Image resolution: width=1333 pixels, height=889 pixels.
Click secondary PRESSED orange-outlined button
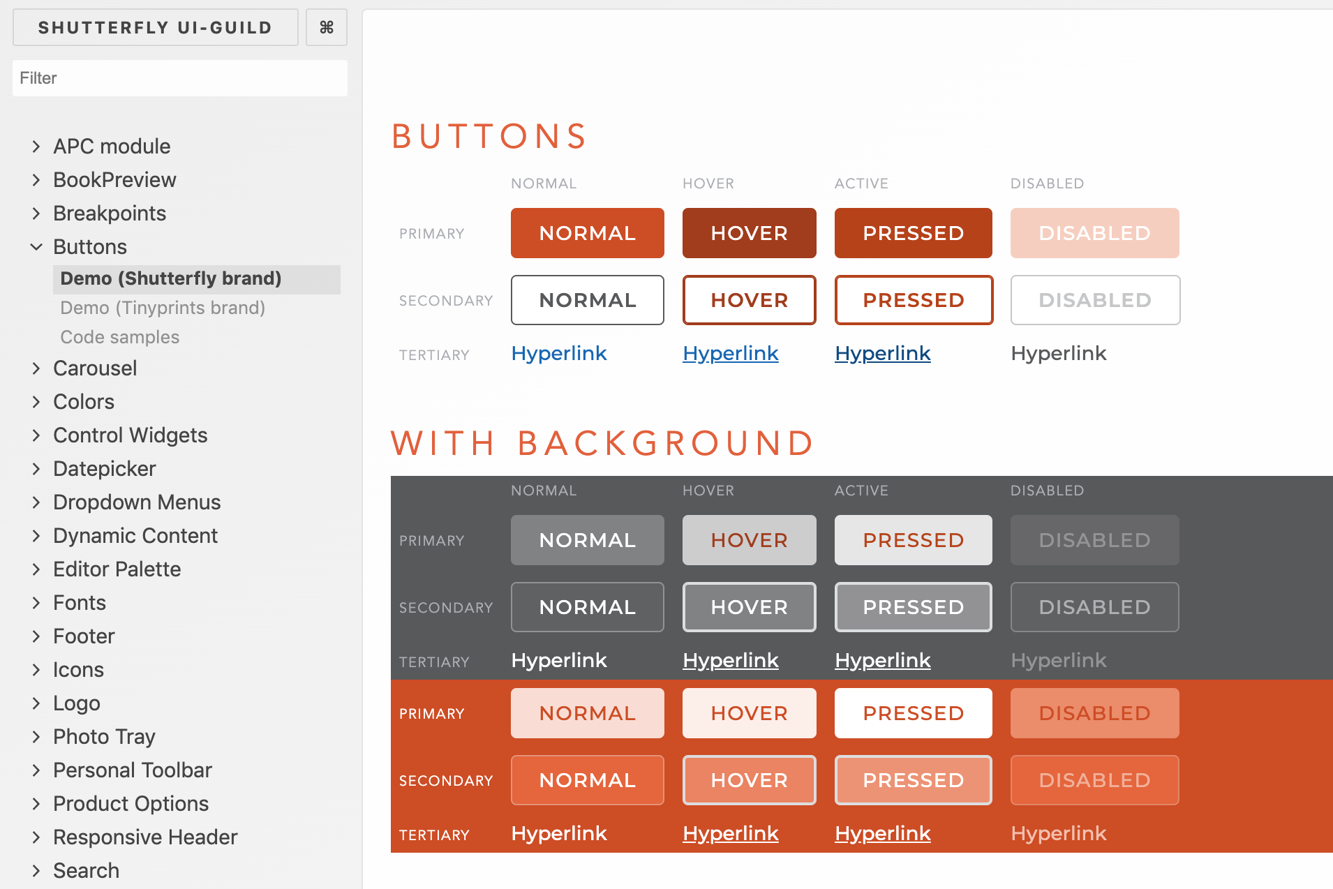click(x=914, y=300)
